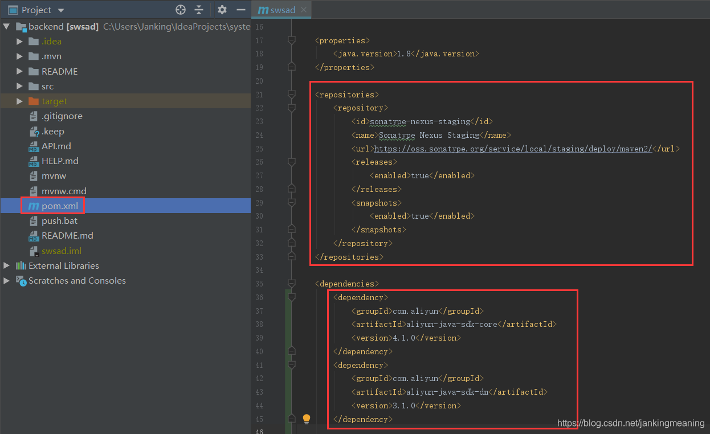Image resolution: width=710 pixels, height=434 pixels.
Task: Select the swsad.iml file name
Action: pyautogui.click(x=62, y=251)
